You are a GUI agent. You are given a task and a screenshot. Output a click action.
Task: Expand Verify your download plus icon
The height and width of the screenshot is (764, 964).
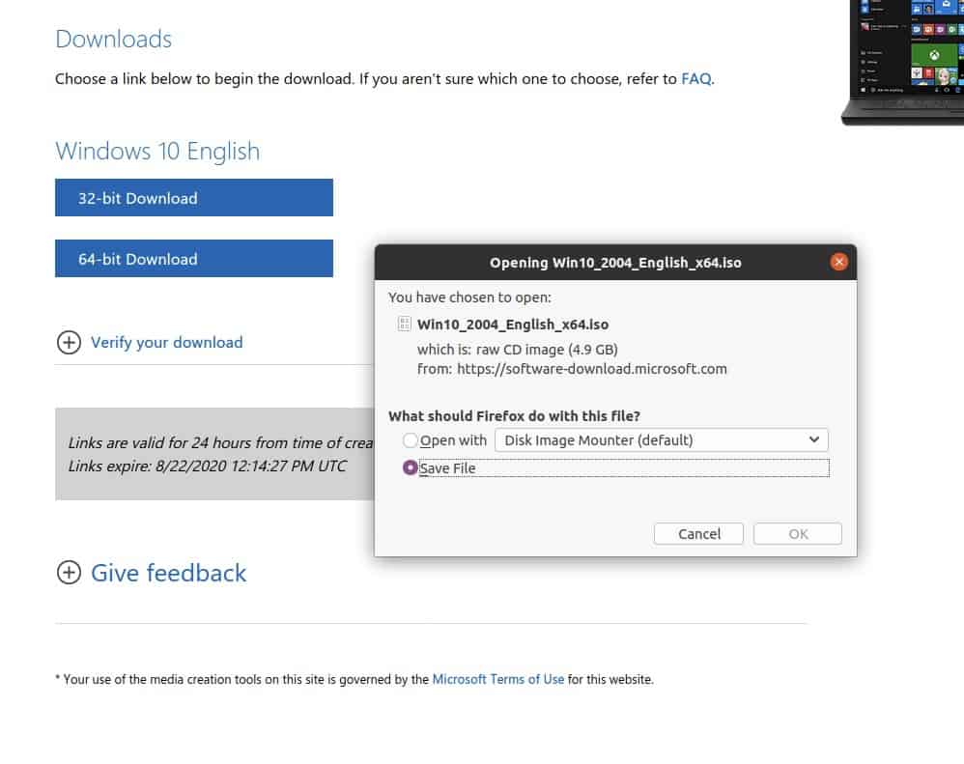point(69,342)
